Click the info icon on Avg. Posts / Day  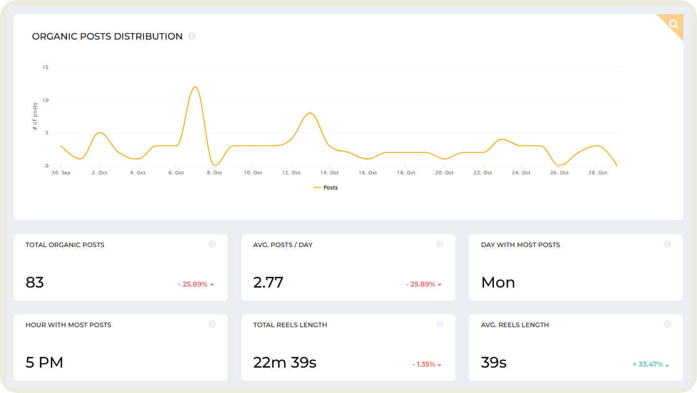pyautogui.click(x=440, y=243)
